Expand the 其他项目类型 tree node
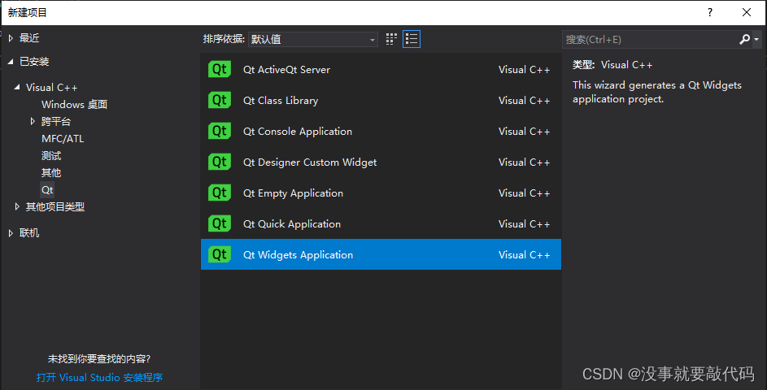 (17, 206)
